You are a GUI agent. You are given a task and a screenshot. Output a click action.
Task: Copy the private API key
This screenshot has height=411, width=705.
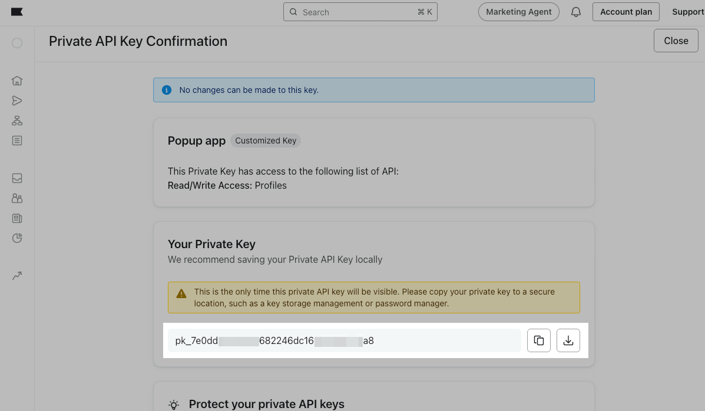539,340
